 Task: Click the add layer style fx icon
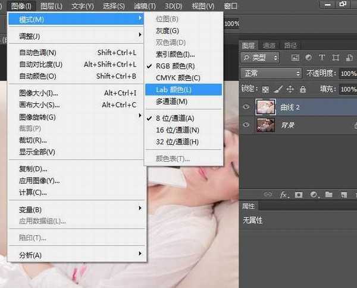click(x=284, y=194)
